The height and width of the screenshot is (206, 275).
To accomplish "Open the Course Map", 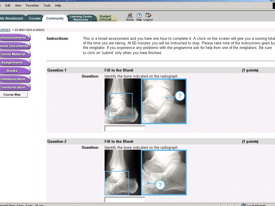I will [13, 95].
